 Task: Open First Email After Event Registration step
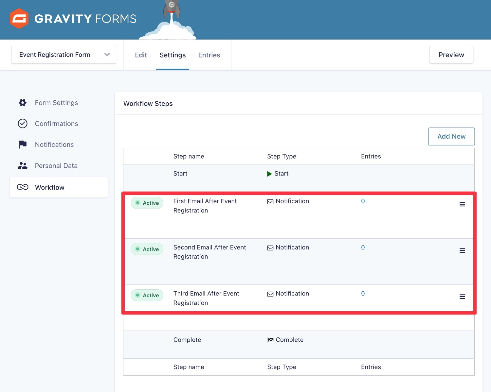(205, 201)
